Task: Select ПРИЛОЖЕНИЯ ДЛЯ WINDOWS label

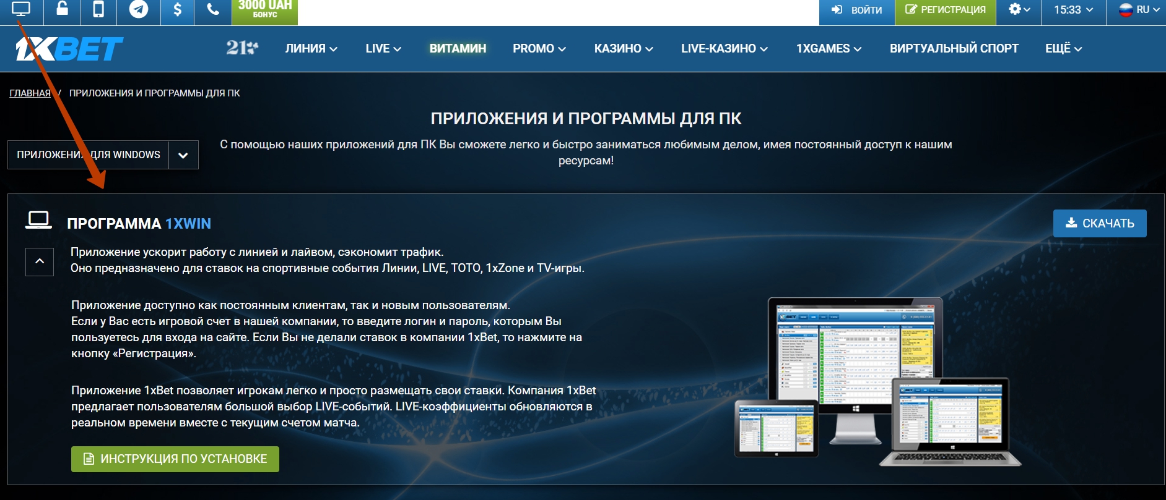Action: click(x=89, y=155)
